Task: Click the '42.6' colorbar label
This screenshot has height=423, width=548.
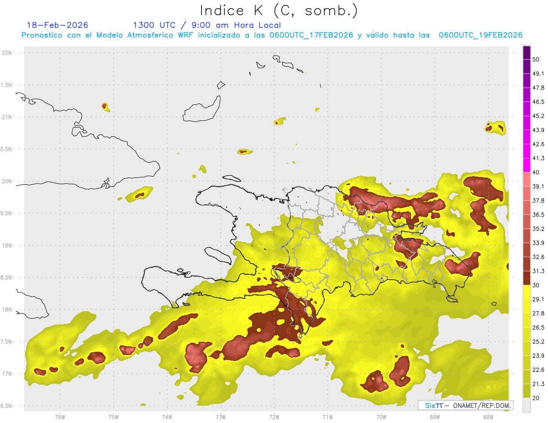Action: (538, 144)
